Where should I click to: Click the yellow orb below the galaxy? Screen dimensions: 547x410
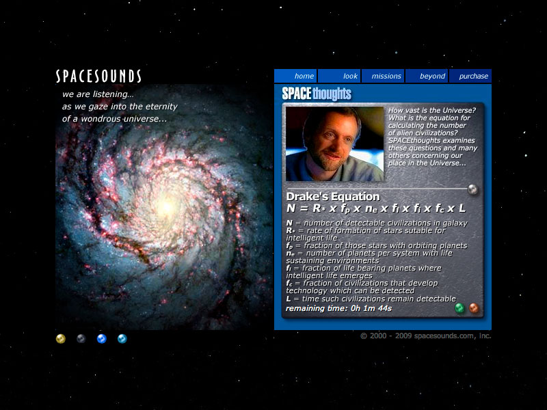click(x=61, y=338)
